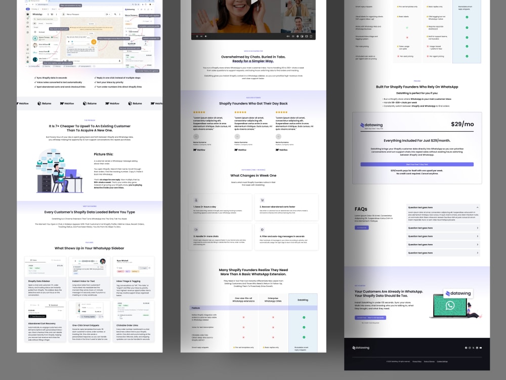
Task: Click Sync Shopify data in seconds bullet
Action: pyautogui.click(x=51, y=78)
